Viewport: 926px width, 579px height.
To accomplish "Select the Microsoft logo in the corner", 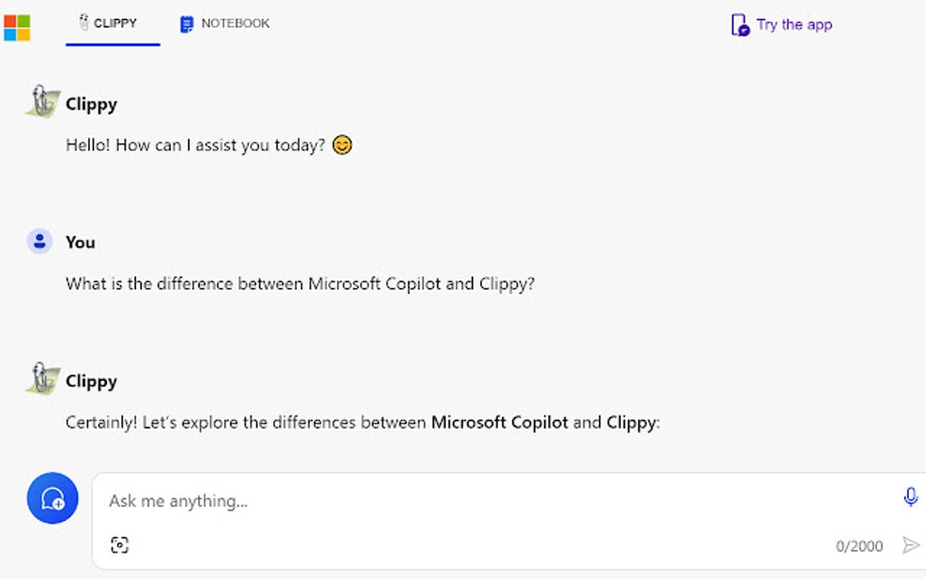I will point(20,26).
